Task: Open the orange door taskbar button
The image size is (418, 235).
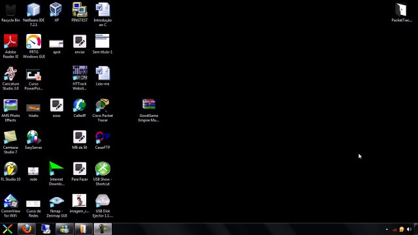Action: coord(84,229)
